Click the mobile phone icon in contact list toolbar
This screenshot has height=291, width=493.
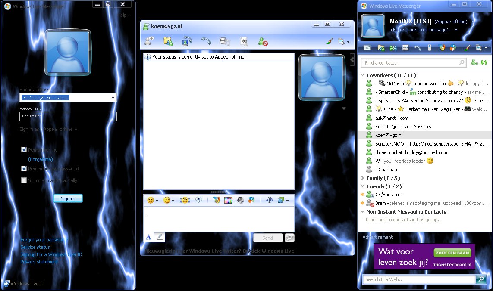click(x=430, y=48)
